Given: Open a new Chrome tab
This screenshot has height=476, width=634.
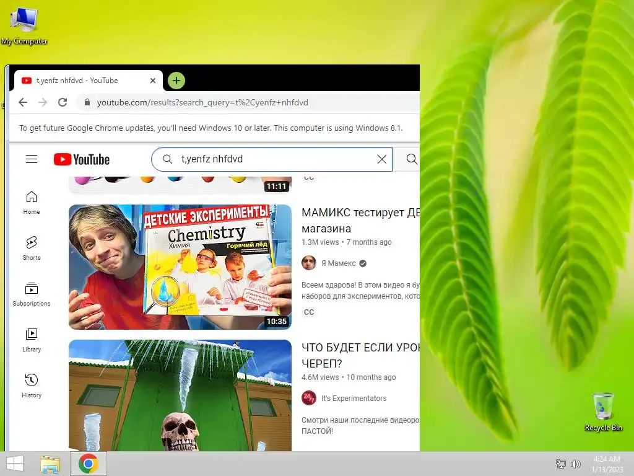Looking at the screenshot, I should pyautogui.click(x=176, y=81).
